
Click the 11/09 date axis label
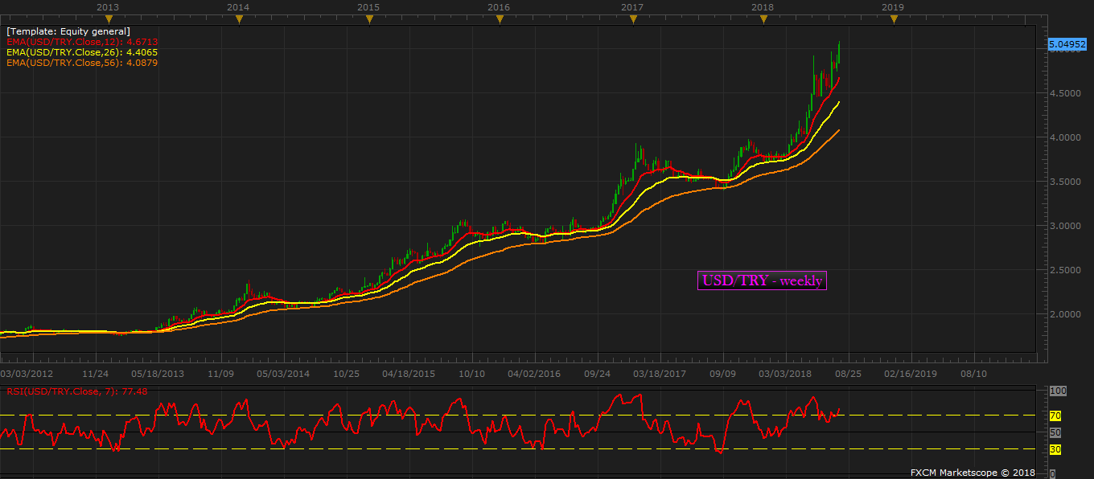point(220,374)
